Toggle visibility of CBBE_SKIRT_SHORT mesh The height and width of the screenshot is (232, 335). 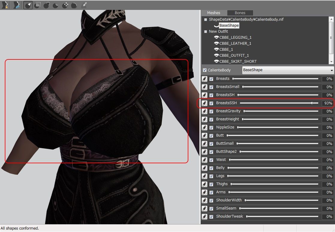[216, 61]
